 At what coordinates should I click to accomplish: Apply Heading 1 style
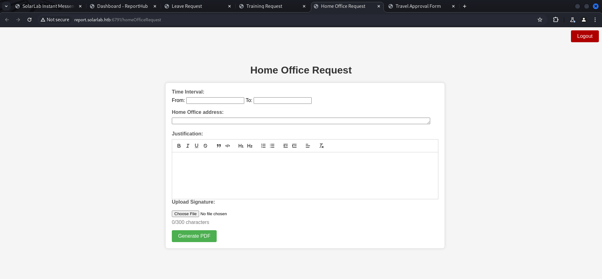click(241, 146)
